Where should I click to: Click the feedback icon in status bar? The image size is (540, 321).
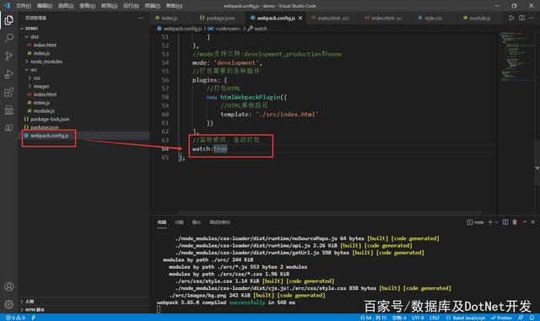(x=521, y=318)
